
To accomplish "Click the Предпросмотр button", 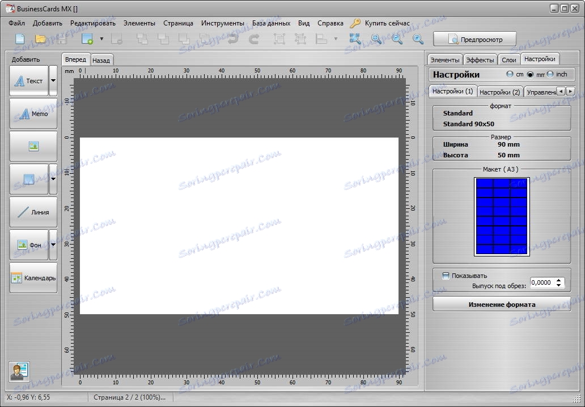I will click(x=475, y=39).
